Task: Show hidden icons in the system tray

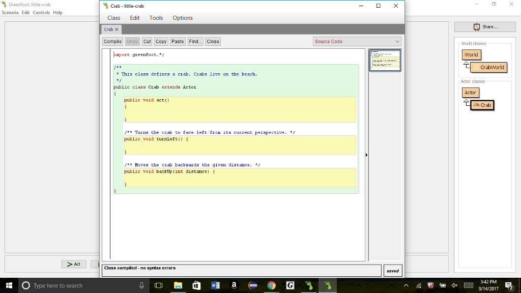Action: 406,285
